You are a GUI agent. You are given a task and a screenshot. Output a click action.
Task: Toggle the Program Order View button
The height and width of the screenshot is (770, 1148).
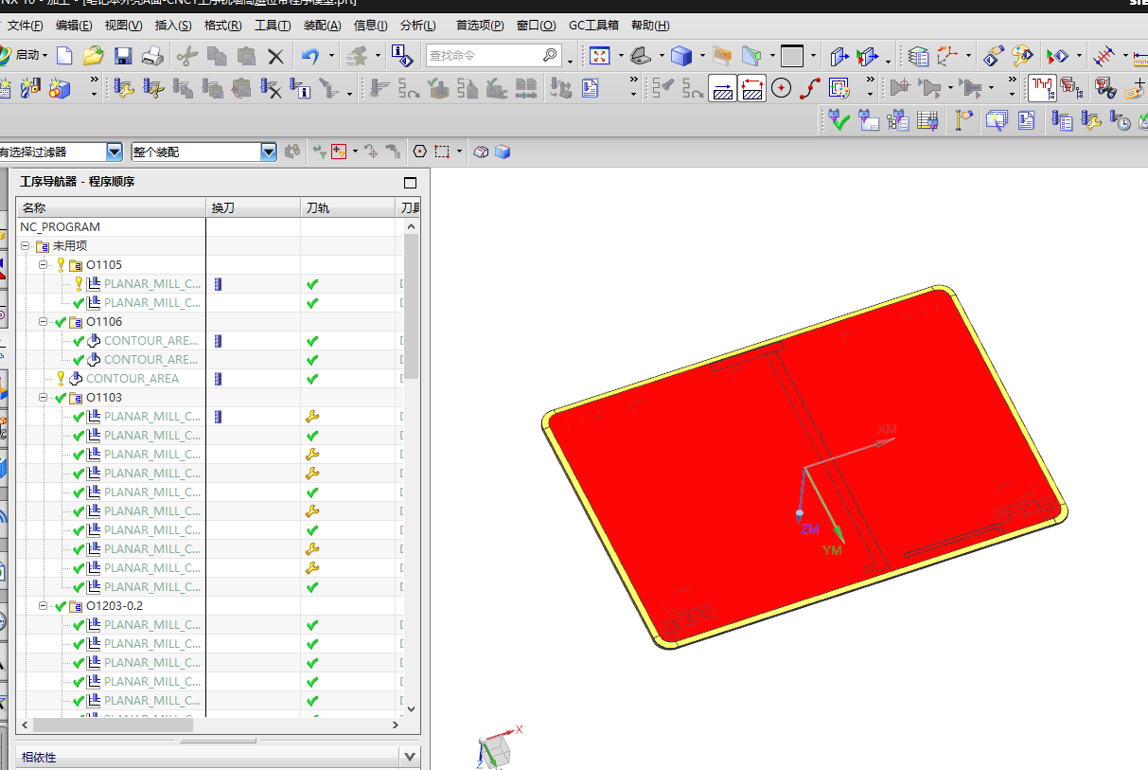coord(1042,89)
